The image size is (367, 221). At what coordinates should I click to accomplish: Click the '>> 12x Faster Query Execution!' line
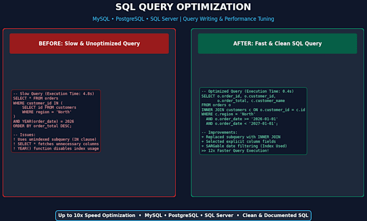[x=235, y=151]
